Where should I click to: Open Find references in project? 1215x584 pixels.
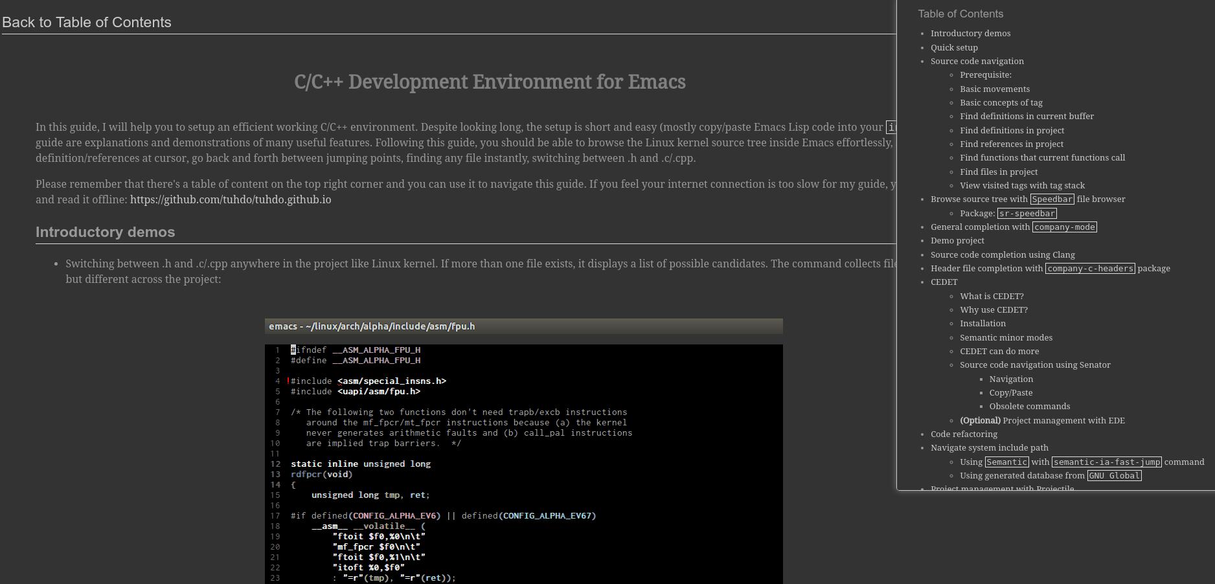click(x=1012, y=144)
